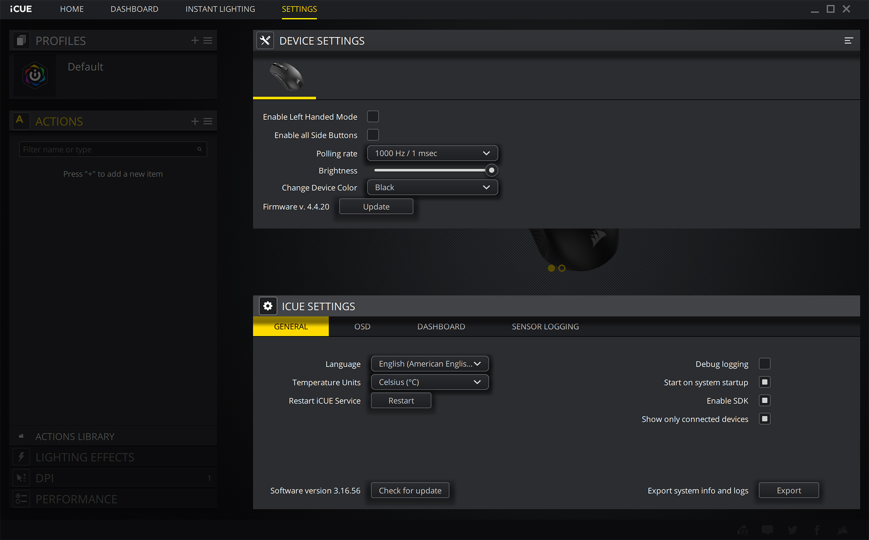Screen dimensions: 869x540
Task: Click the Twitter icon in footer
Action: click(x=792, y=530)
